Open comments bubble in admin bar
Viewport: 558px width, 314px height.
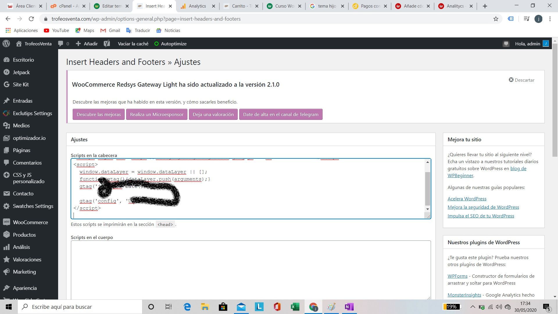(x=63, y=44)
